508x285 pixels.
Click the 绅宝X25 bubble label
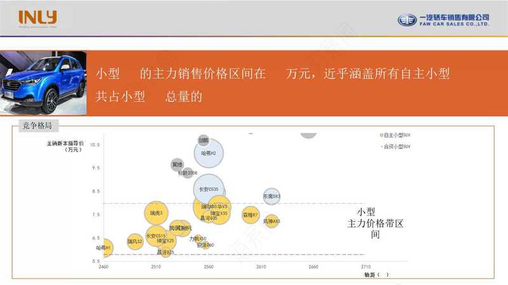(165, 241)
